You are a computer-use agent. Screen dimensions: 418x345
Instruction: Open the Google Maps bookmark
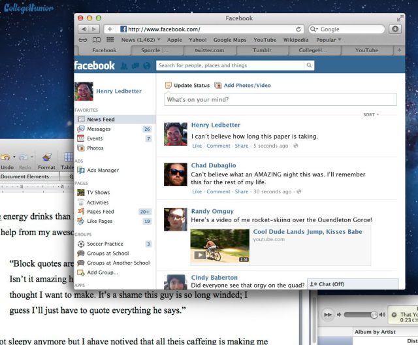pos(230,40)
